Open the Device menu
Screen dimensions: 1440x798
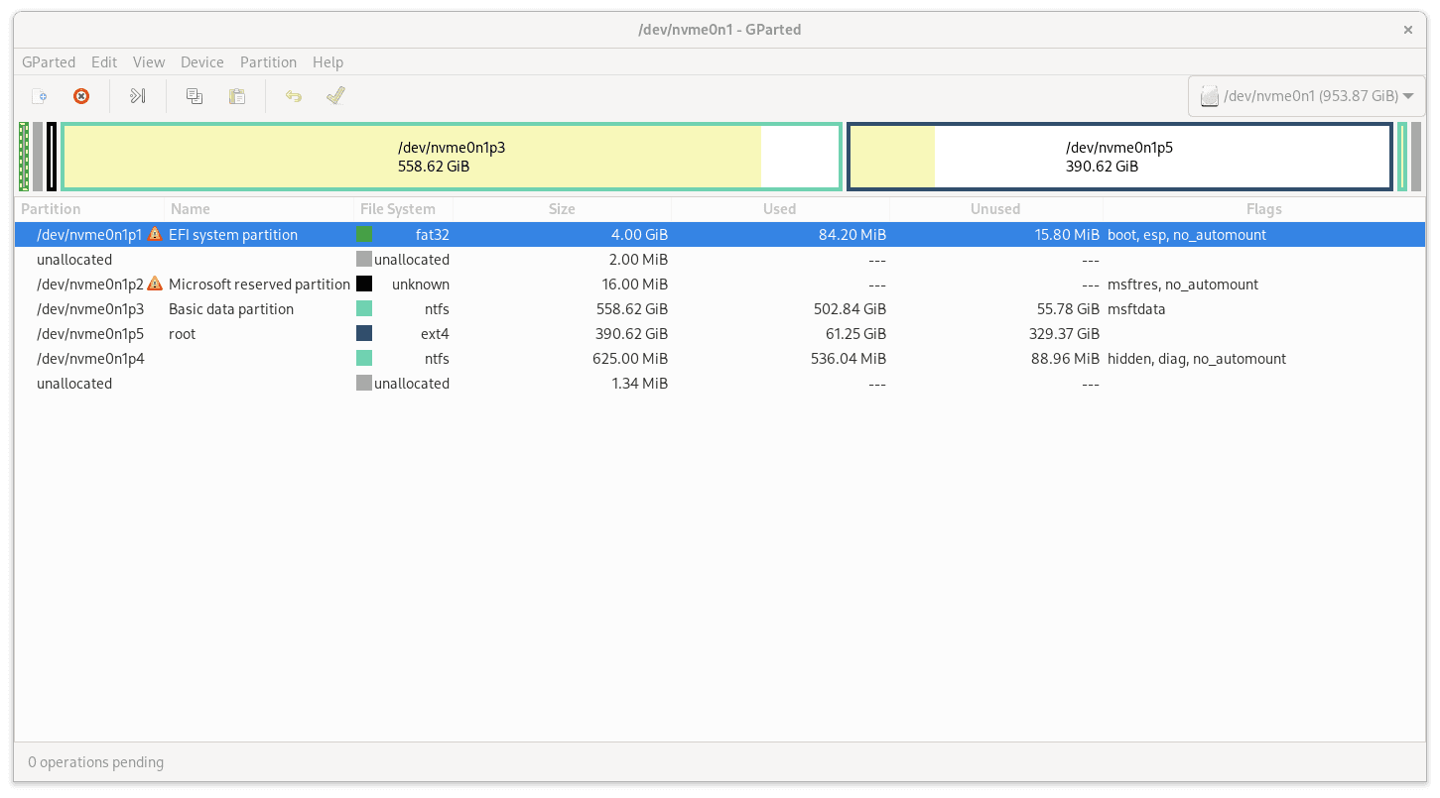[201, 61]
